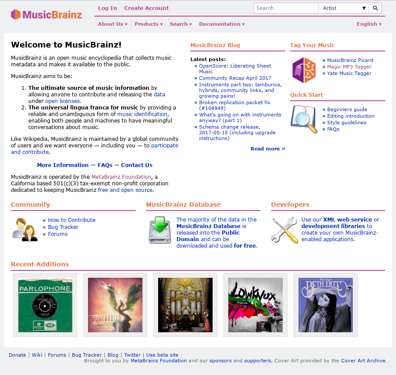Open the Lowknox album cover
The width and height of the screenshot is (396, 375).
point(256,305)
